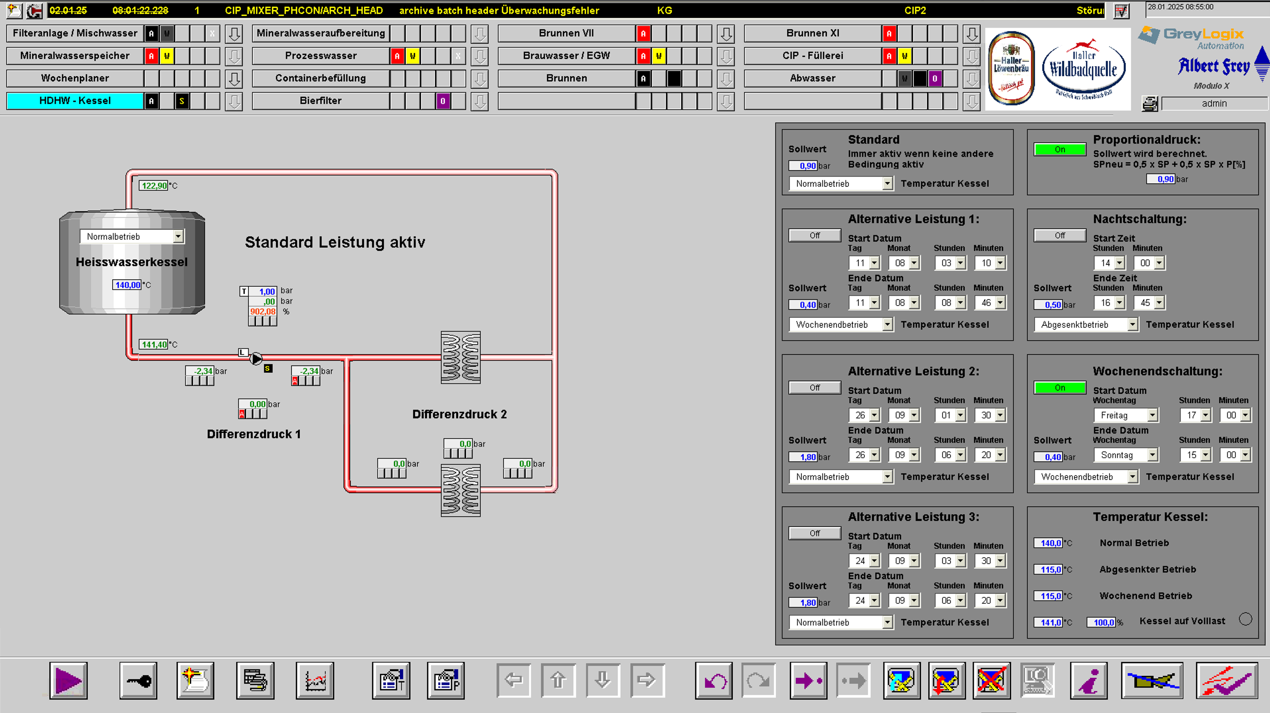Click the Wochenplaner button
This screenshot has height=713, width=1270.
point(75,78)
